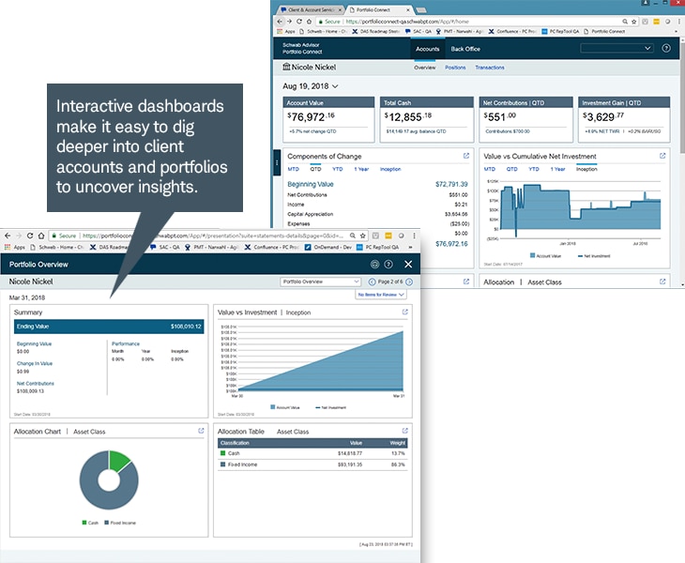Open Allocation Table expand icon
The image size is (685, 563).
(x=405, y=431)
